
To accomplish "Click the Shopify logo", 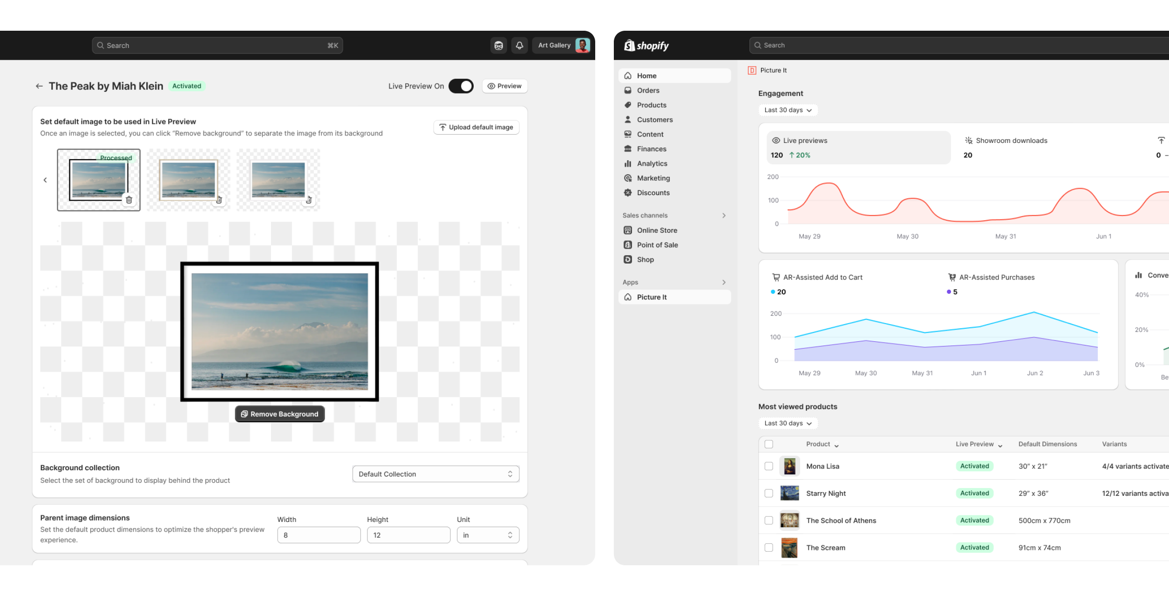I will [646, 45].
